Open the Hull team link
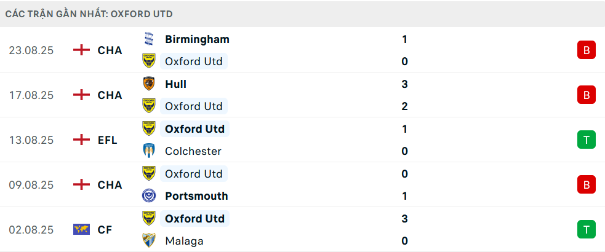Screen dimensions: 605x252 pos(175,84)
